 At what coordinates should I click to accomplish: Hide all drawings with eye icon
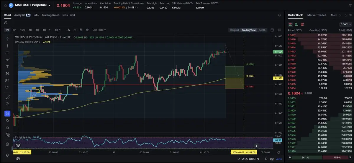click(7, 134)
